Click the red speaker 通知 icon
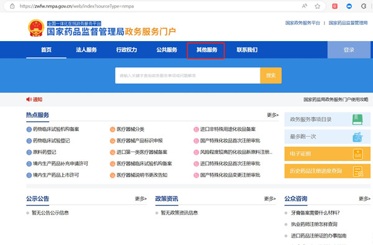The width and height of the screenshot is (373, 245). tap(29, 99)
